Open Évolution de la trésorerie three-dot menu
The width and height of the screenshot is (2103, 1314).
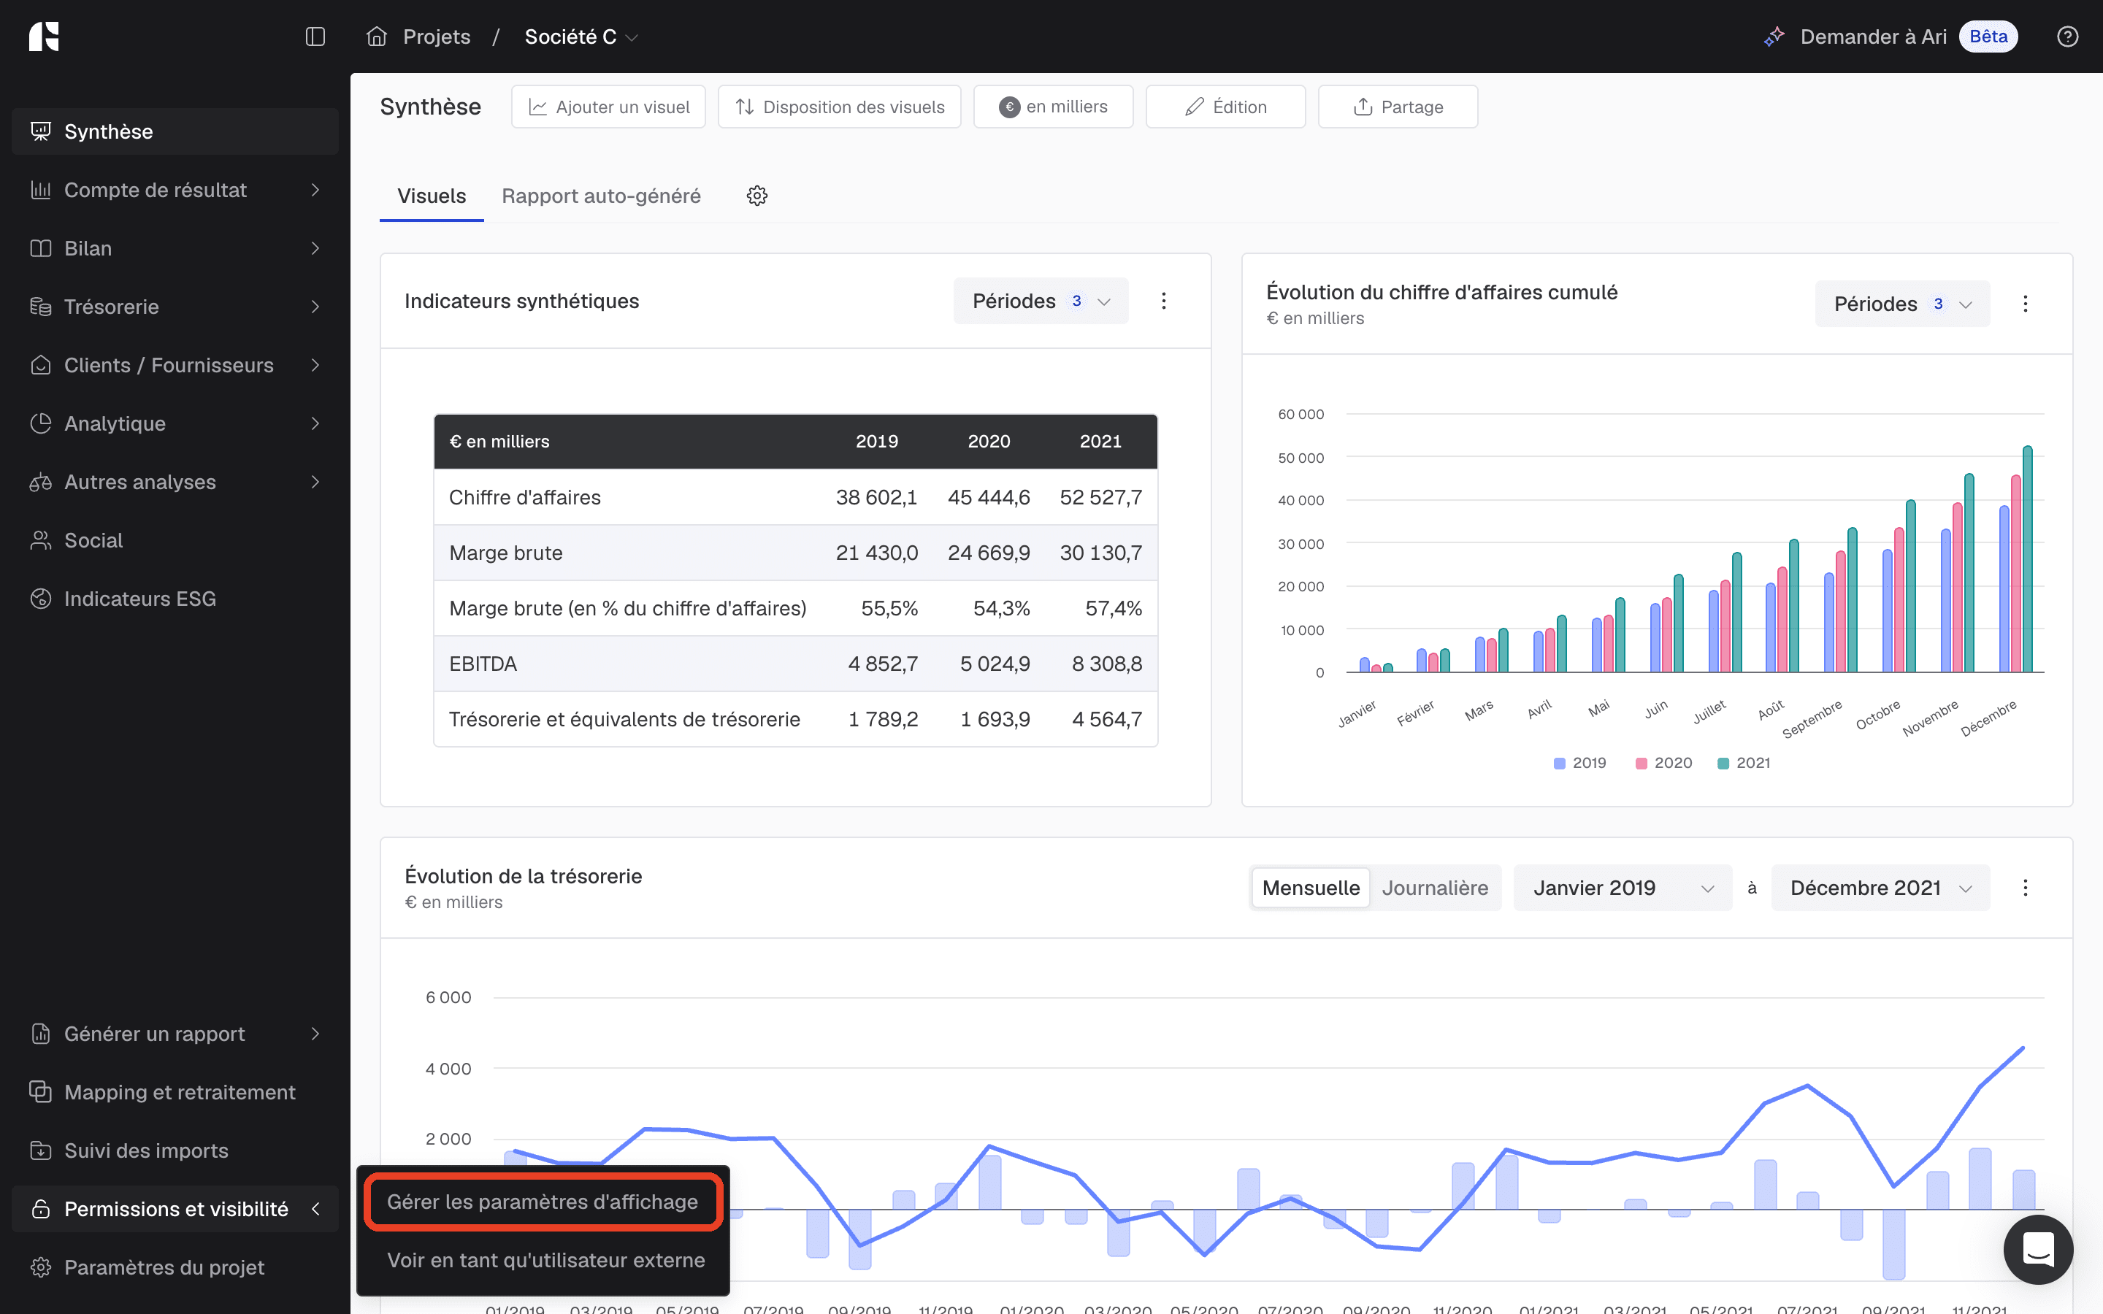2025,887
